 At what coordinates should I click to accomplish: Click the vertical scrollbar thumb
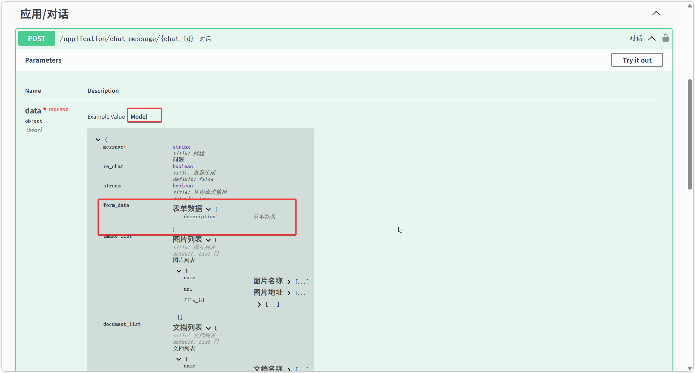pyautogui.click(x=690, y=134)
